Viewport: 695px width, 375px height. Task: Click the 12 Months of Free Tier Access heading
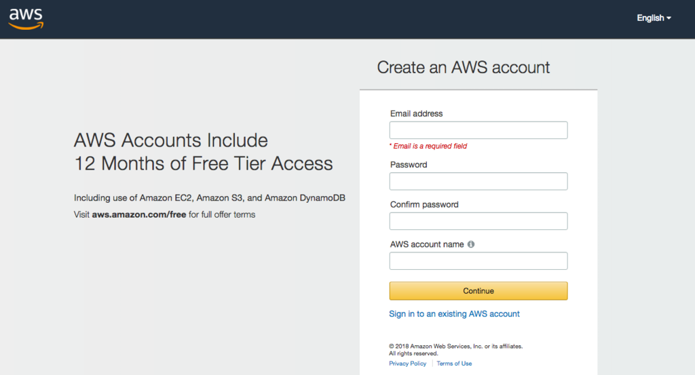point(203,163)
